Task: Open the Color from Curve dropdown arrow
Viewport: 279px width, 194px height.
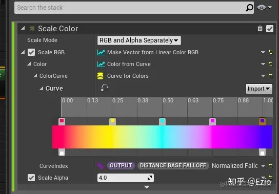Action: (x=263, y=64)
